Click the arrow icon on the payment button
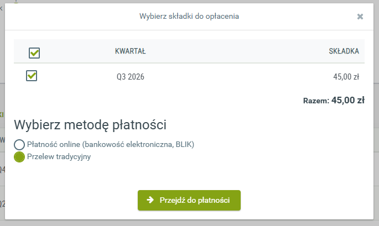 pos(150,200)
